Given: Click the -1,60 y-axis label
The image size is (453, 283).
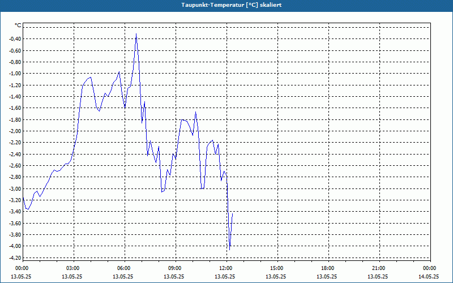Looking at the screenshot, I should 16,108.
